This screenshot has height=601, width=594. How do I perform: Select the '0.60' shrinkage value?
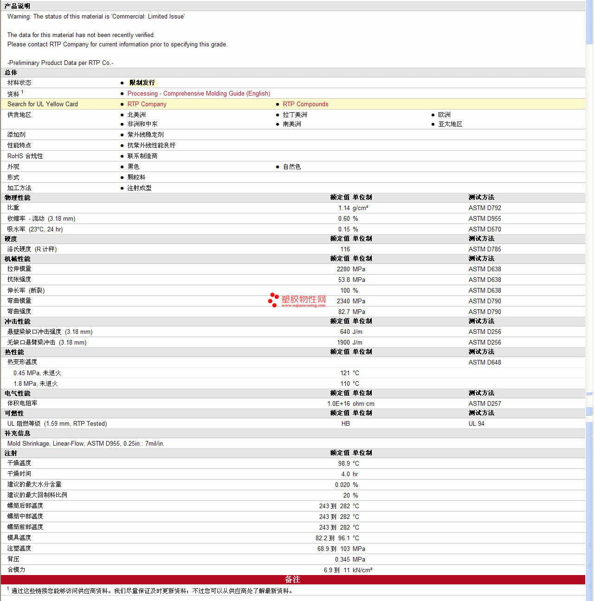pyautogui.click(x=344, y=219)
